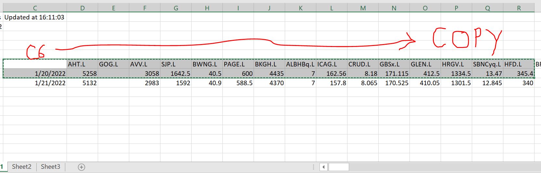Switch to the Sheet3 tab
The image size is (541, 173).
(x=51, y=167)
